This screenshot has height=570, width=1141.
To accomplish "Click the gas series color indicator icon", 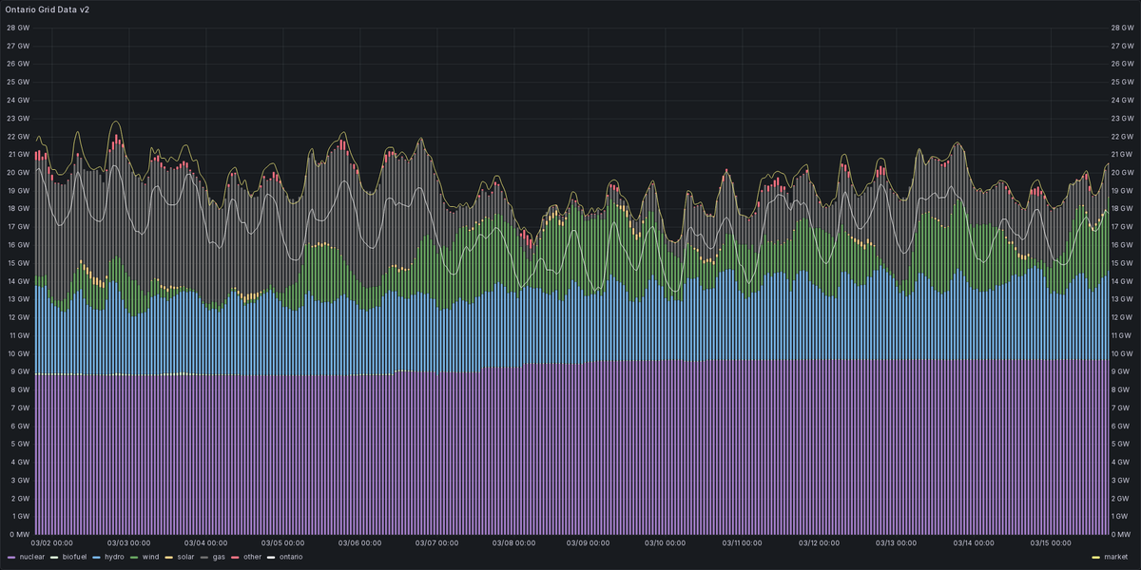I will (205, 558).
